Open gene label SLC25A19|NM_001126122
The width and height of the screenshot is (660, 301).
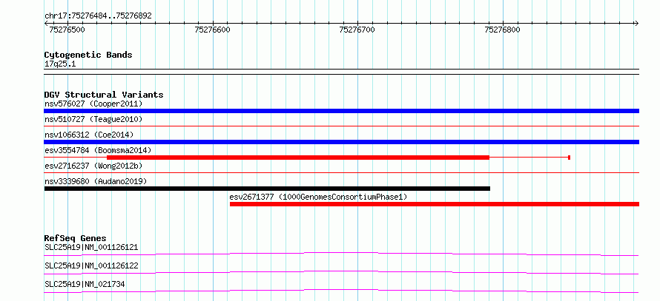click(x=91, y=266)
